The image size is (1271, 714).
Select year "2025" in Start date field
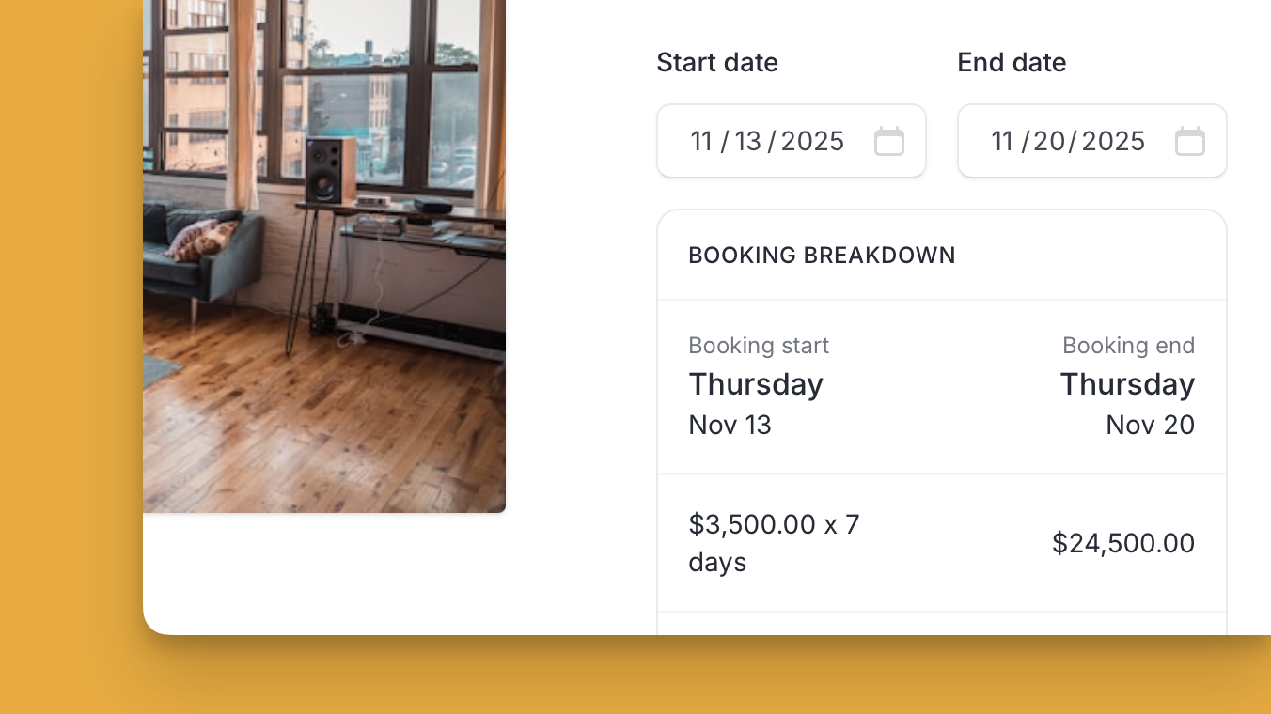pyautogui.click(x=812, y=141)
